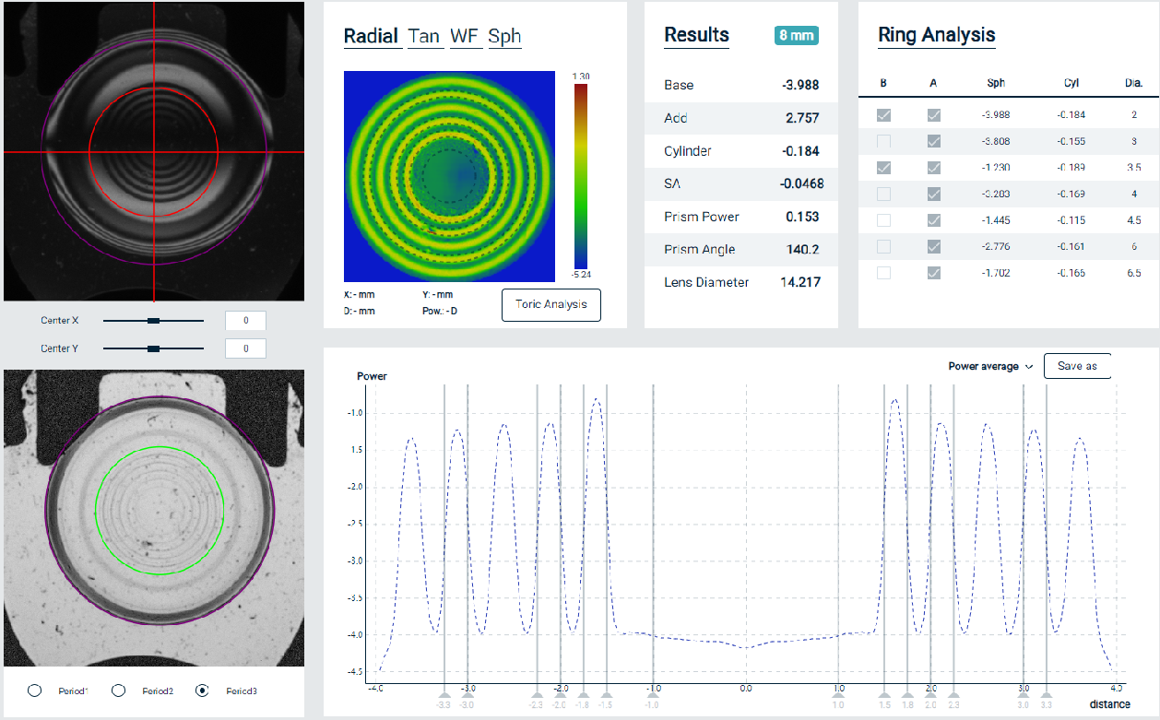Image resolution: width=1160 pixels, height=720 pixels.
Task: Switch to the Sph tab
Action: [x=504, y=36]
